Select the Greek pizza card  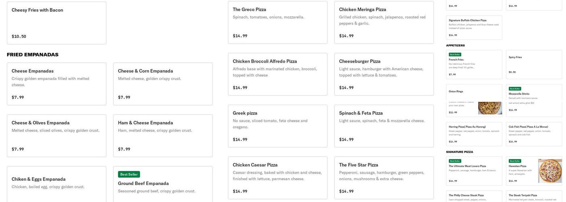point(277,126)
